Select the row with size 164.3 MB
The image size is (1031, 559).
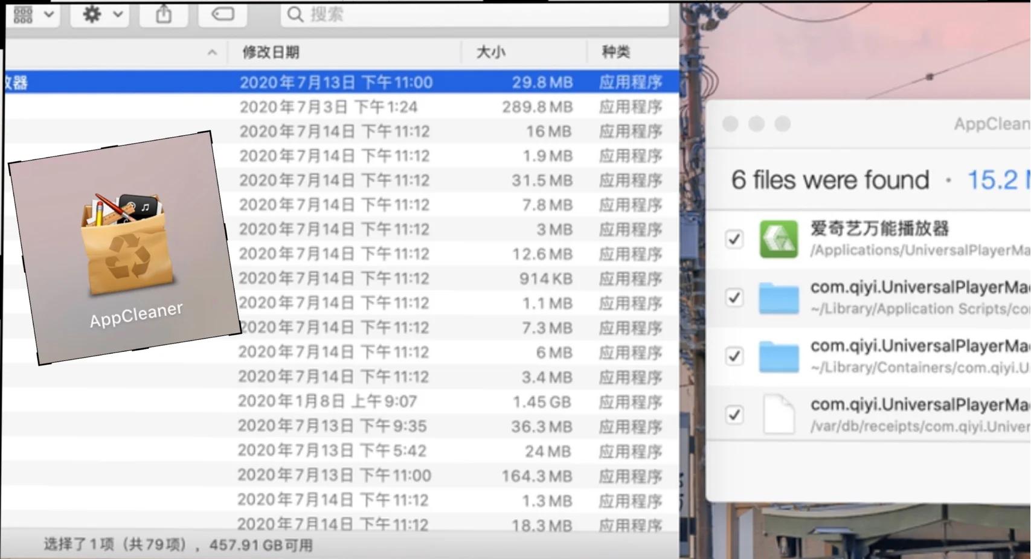pos(341,476)
